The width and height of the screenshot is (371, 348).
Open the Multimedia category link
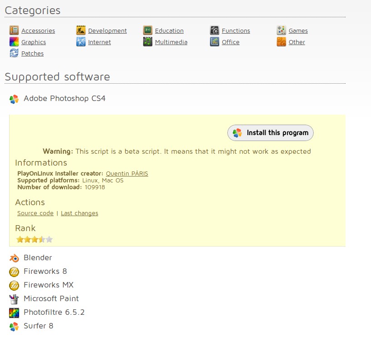pyautogui.click(x=171, y=42)
